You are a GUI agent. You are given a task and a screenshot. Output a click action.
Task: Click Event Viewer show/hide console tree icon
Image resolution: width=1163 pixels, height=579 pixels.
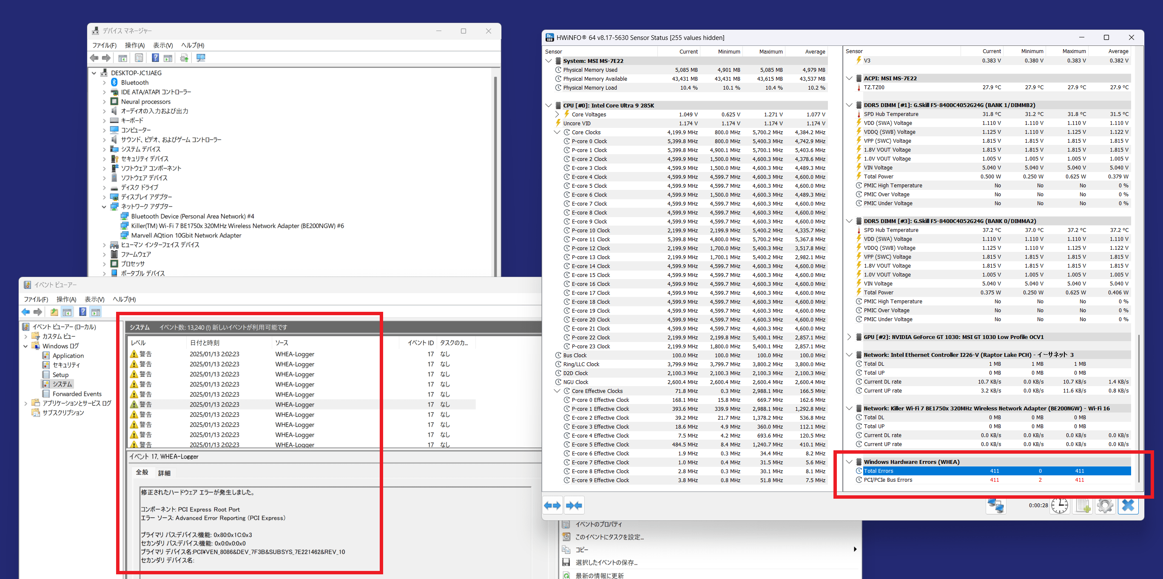click(67, 312)
